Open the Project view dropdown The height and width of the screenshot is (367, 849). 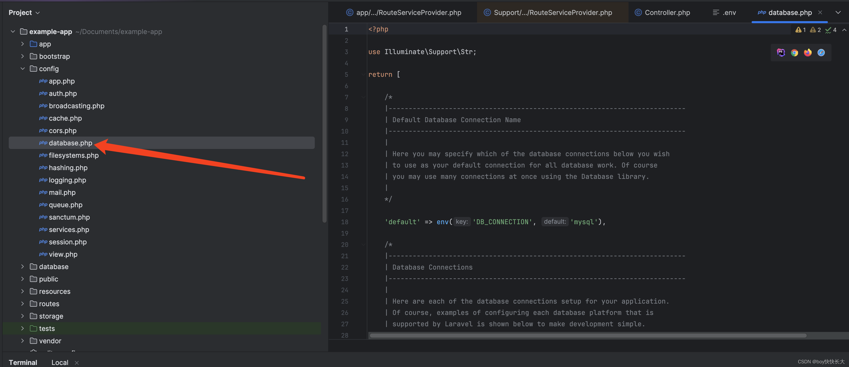(x=38, y=13)
